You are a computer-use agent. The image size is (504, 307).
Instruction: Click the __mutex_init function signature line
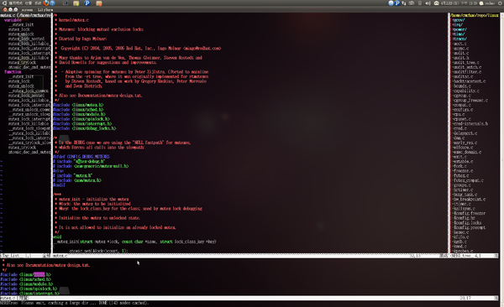(134, 242)
